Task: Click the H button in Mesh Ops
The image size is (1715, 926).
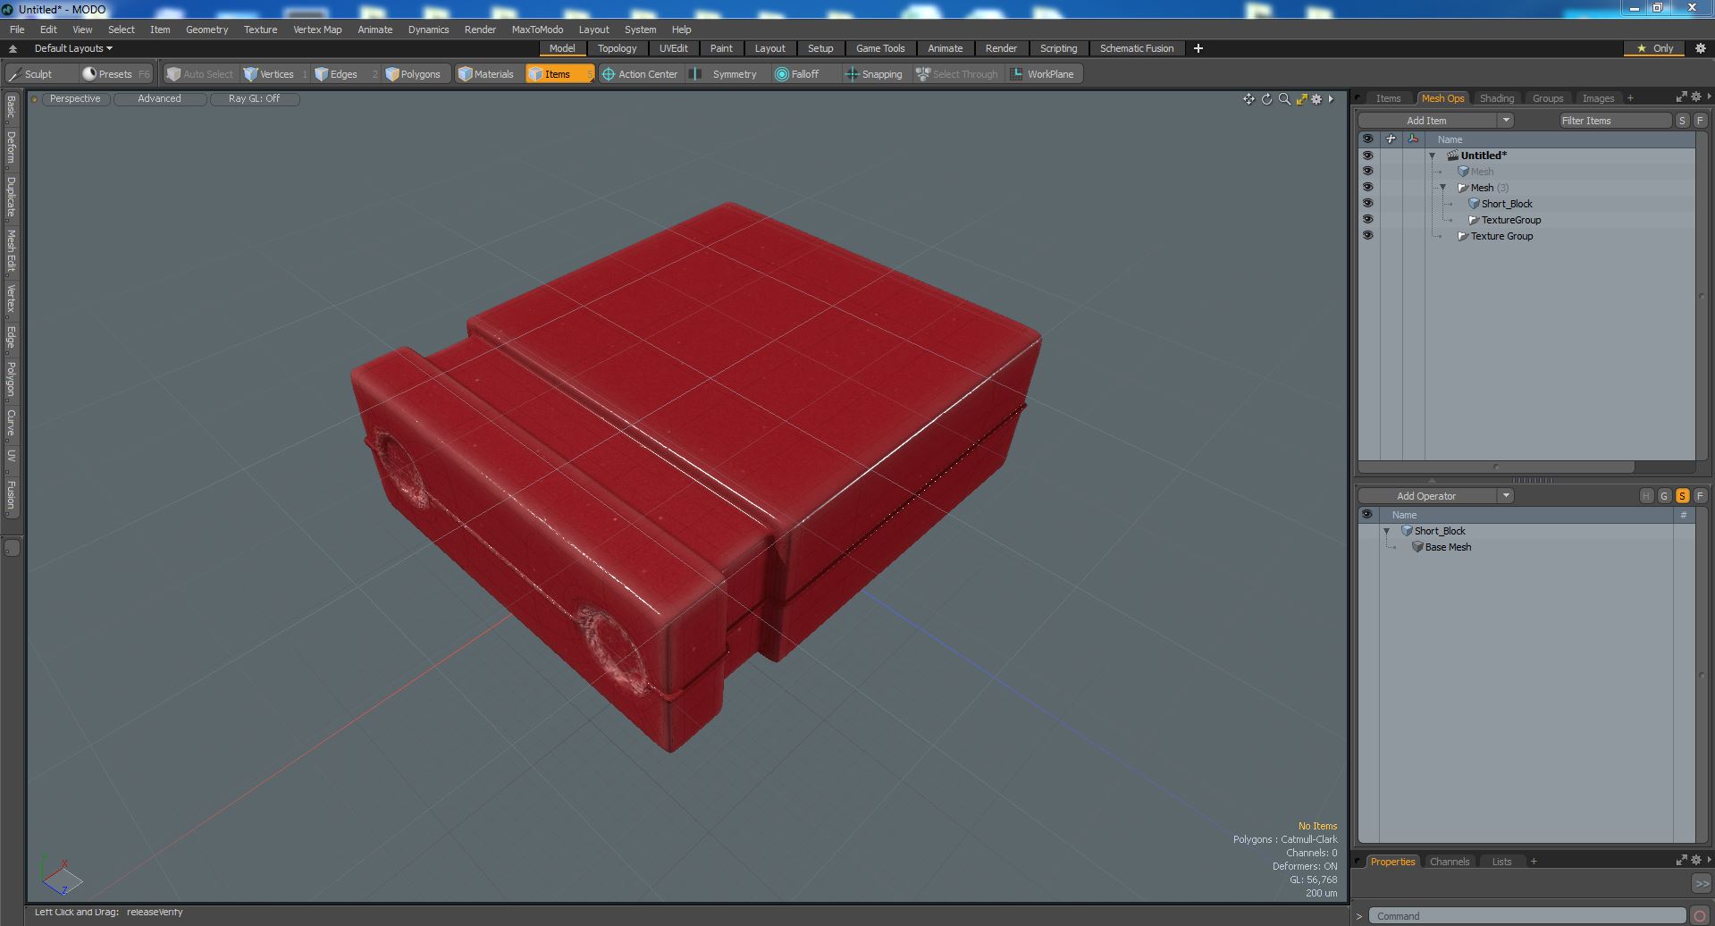Action: pyautogui.click(x=1646, y=496)
